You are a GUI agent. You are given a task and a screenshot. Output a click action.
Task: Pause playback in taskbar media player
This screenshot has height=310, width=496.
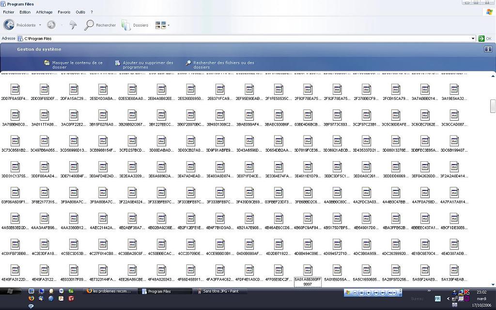(x=361, y=293)
